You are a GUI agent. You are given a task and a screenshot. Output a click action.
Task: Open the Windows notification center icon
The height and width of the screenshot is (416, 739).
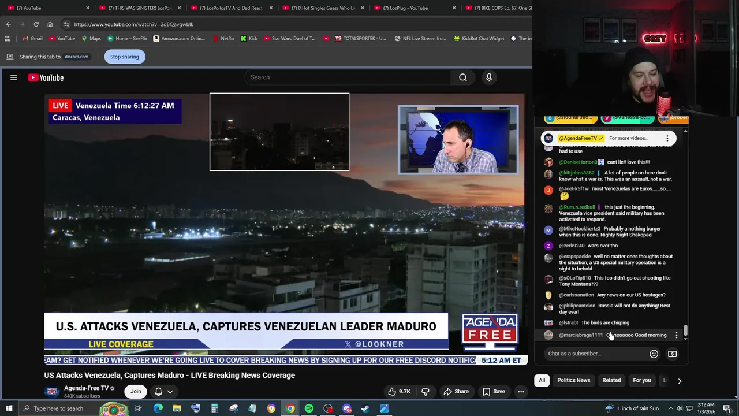(x=727, y=408)
